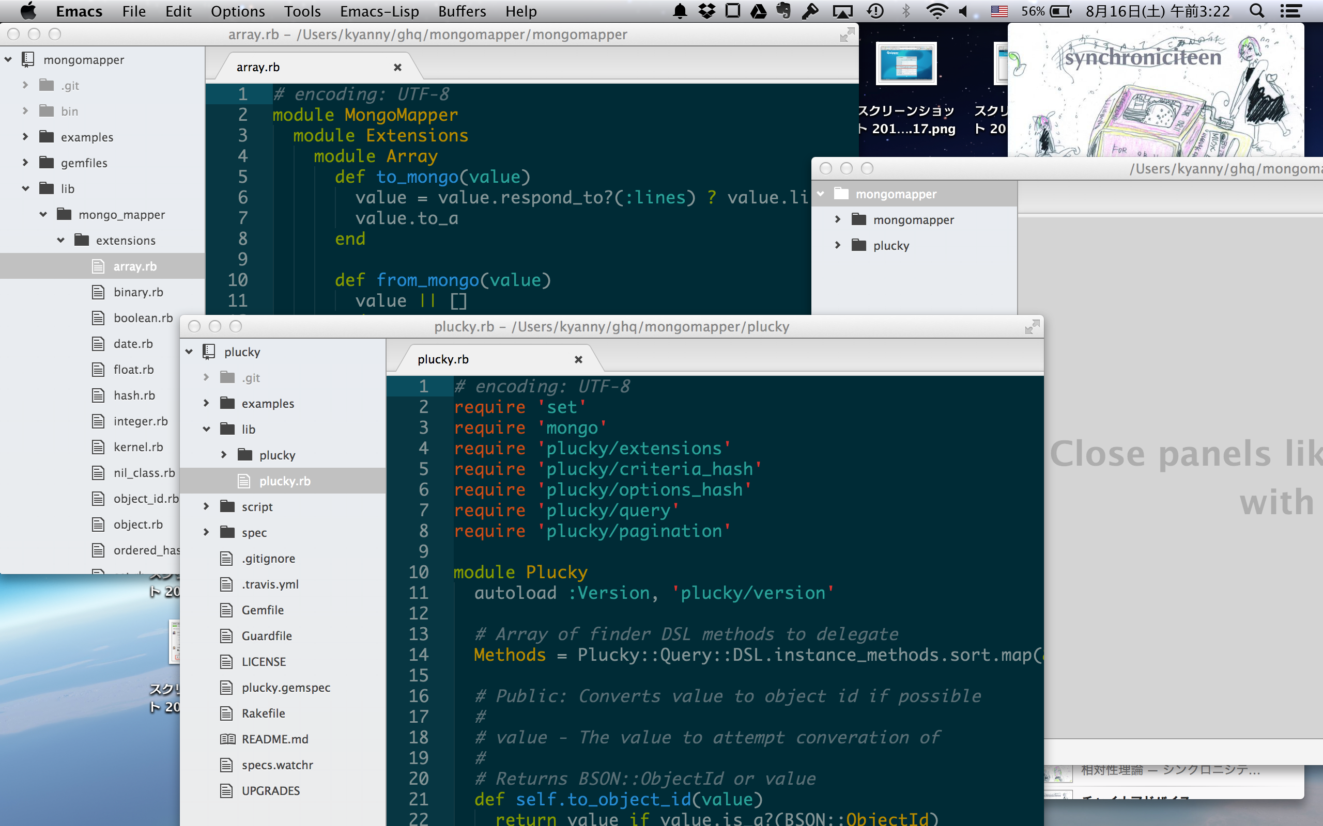Open the Help menu
This screenshot has height=826, width=1323.
tap(520, 11)
